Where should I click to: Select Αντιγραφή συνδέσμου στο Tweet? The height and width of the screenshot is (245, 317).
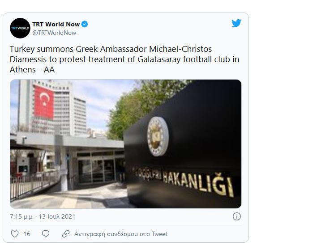point(121,234)
